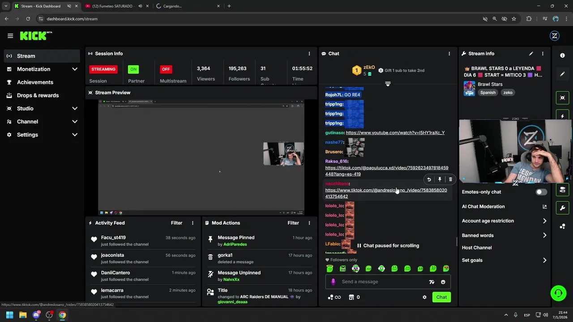This screenshot has height=322, width=573.
Task: Toggle Emotes-only chat switch
Action: click(541, 192)
